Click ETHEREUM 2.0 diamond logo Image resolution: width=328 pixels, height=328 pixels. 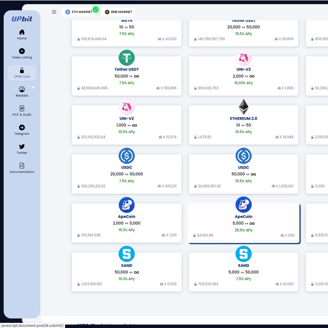244,107
